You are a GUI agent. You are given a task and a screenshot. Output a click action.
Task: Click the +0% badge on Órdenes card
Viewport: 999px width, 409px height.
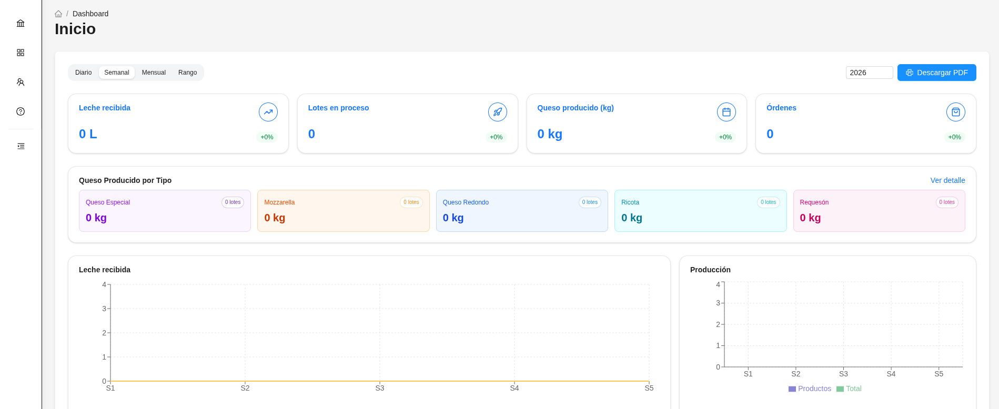pyautogui.click(x=955, y=137)
